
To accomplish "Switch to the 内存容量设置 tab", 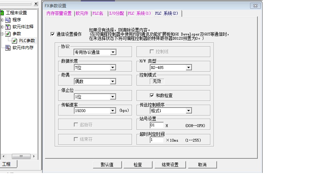I will [x=59, y=13].
